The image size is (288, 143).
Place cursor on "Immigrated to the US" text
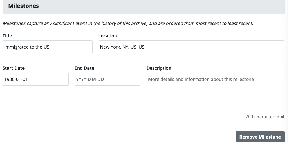[27, 47]
